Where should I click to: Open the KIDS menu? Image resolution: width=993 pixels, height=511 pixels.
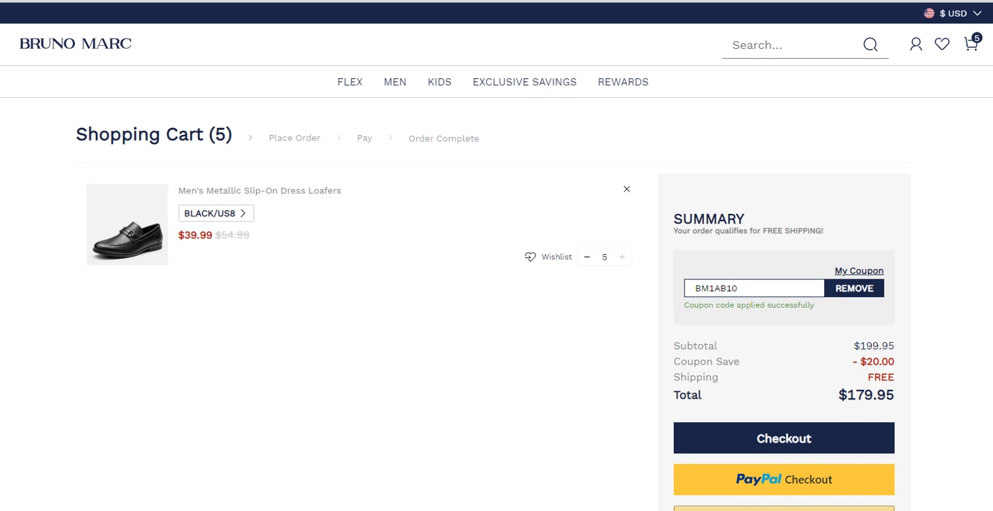pyautogui.click(x=440, y=82)
